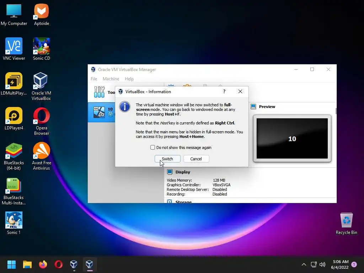Click the Preview section icon
The image size is (364, 273).
point(253,107)
